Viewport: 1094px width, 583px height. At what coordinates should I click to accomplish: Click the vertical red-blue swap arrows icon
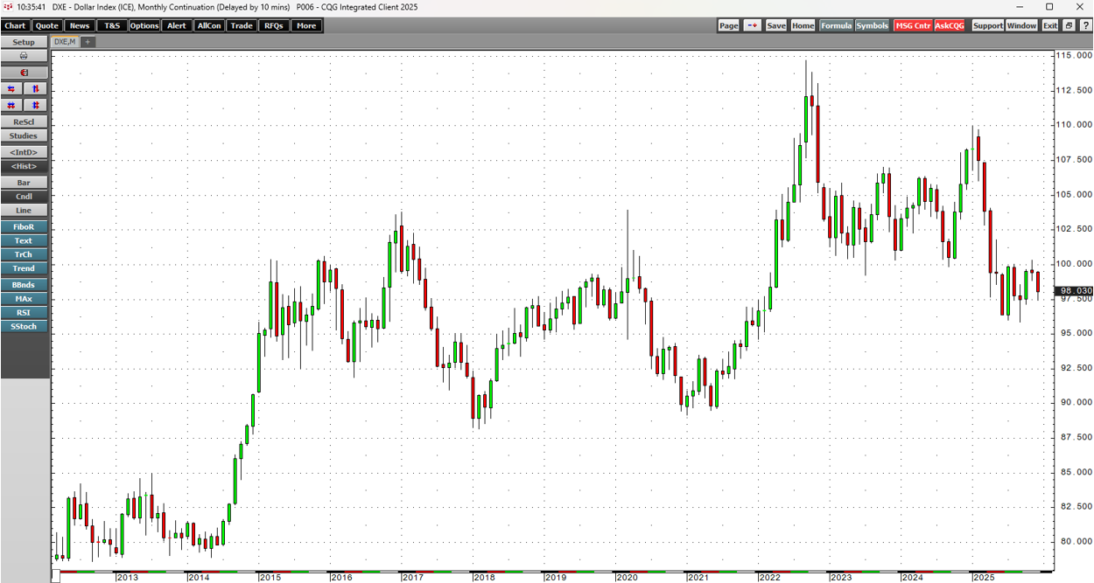tap(36, 89)
